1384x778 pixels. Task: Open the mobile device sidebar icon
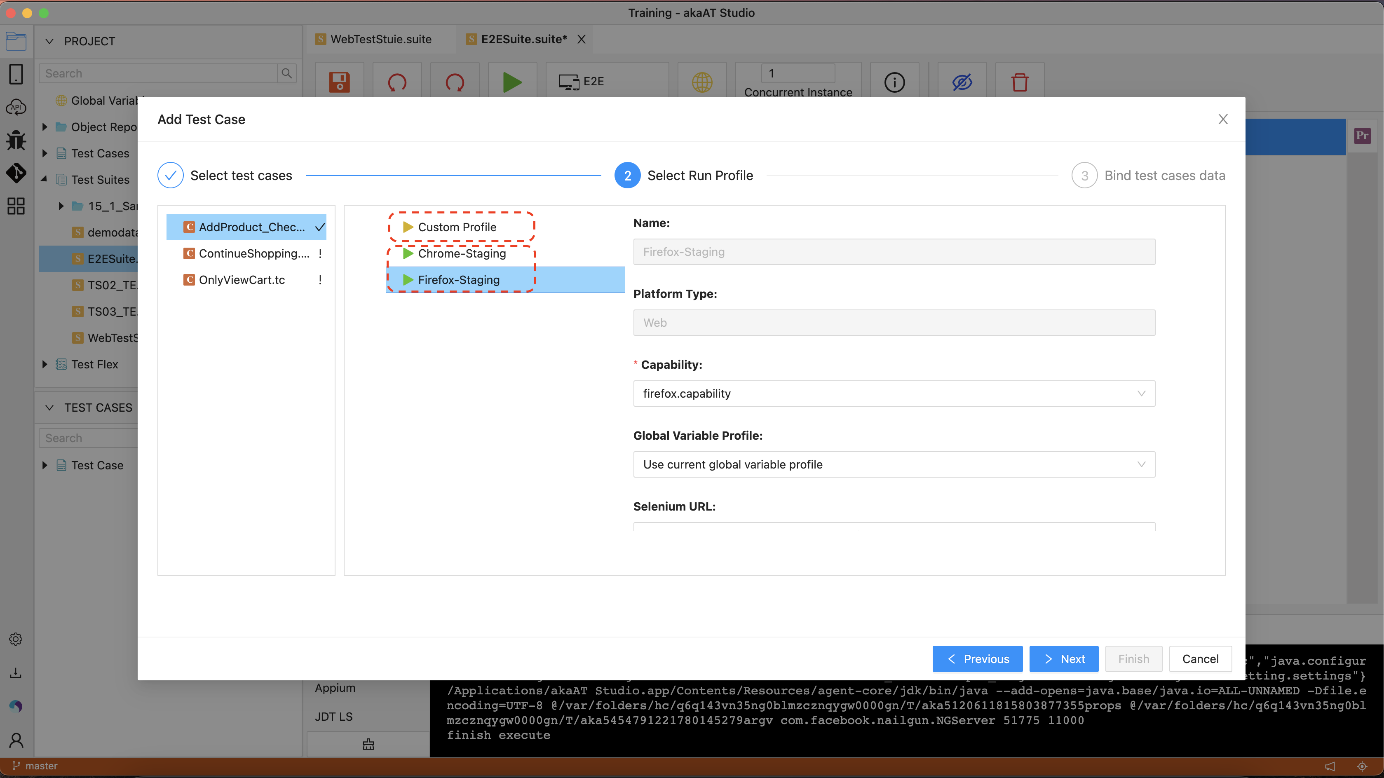16,74
